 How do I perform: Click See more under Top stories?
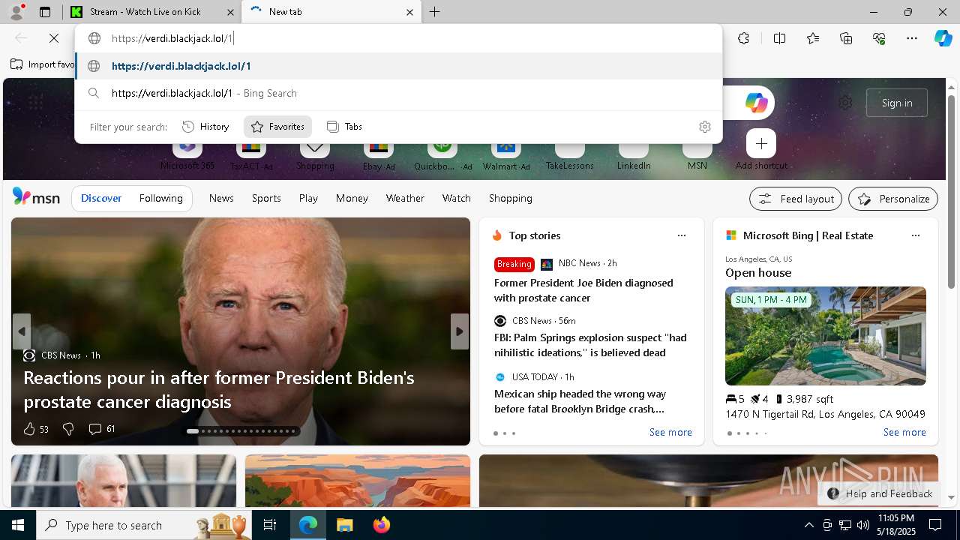[670, 432]
